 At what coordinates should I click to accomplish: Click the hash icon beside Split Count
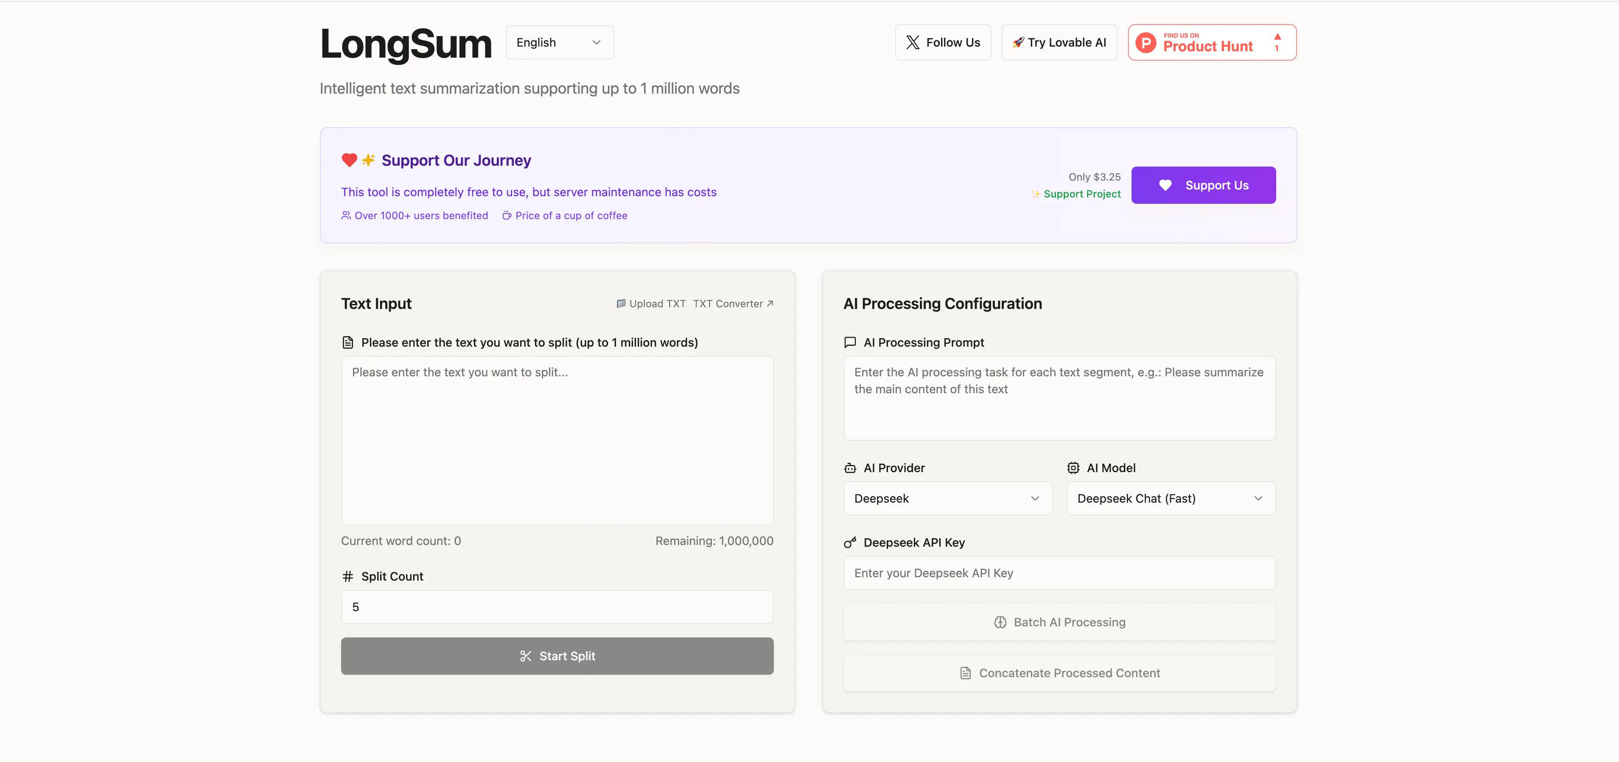pyautogui.click(x=347, y=576)
